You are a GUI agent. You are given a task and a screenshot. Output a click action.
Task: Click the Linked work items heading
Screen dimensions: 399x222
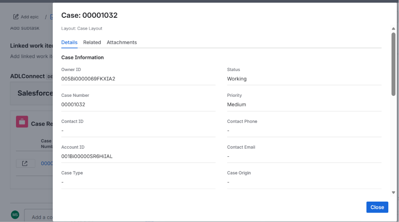[x=31, y=46]
